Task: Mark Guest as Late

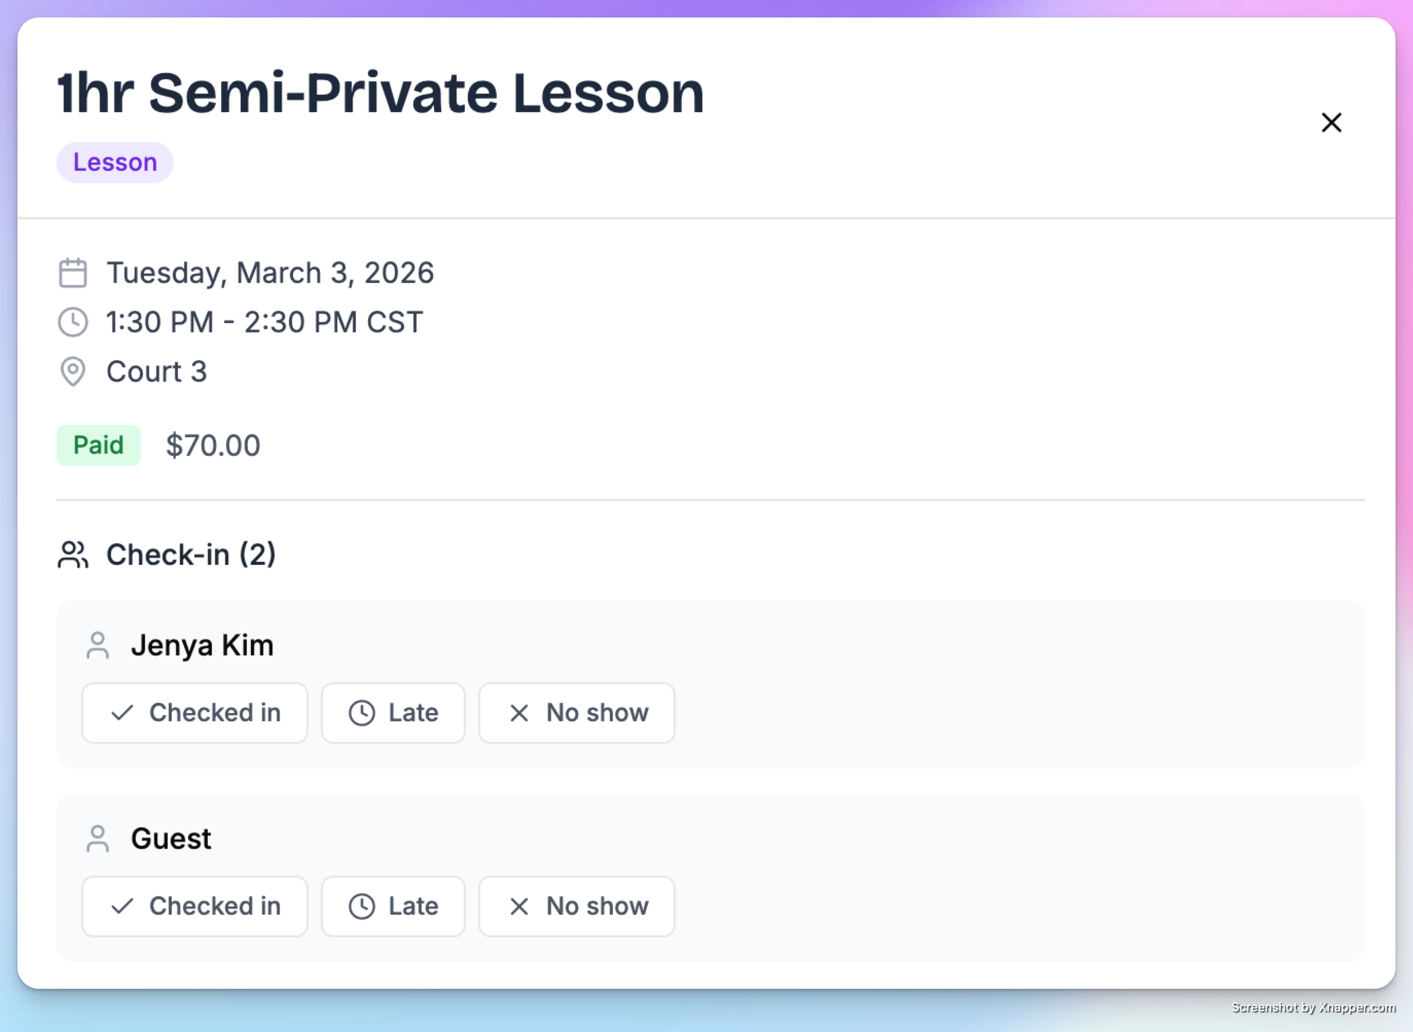Action: coord(393,906)
